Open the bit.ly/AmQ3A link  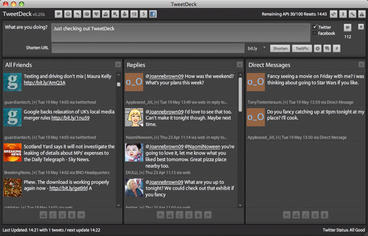coord(45,83)
